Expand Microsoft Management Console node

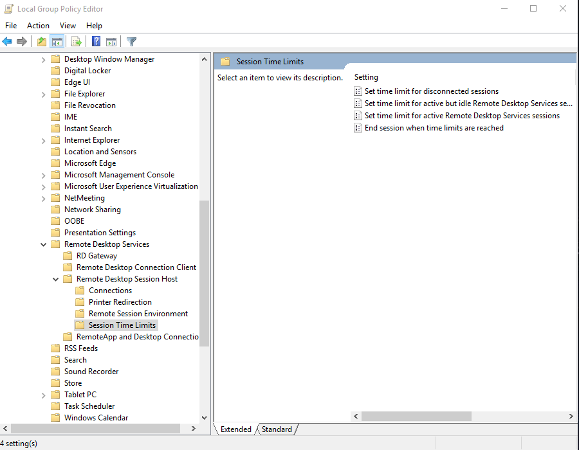43,175
